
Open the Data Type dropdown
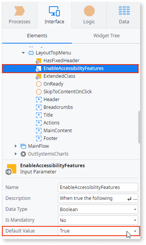(98, 209)
